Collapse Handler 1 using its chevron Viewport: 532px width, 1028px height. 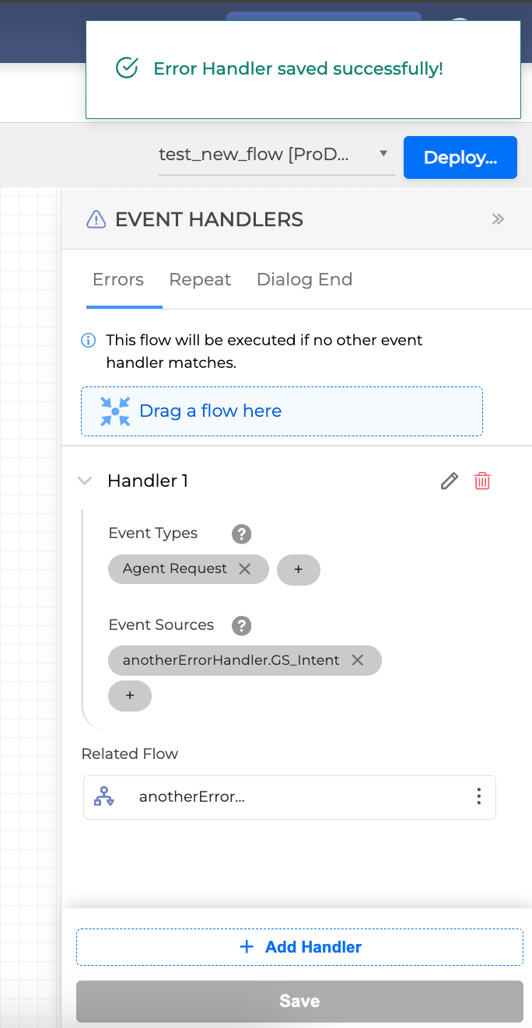point(85,481)
